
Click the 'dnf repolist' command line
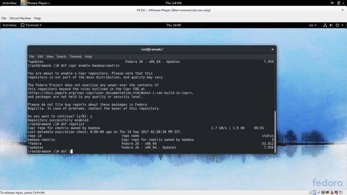56,124
